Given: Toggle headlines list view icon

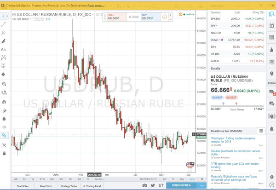Looking at the screenshot, I should tap(261, 131).
